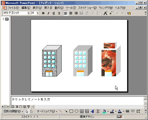
Task: Apply the font color button
Action: [120, 111]
